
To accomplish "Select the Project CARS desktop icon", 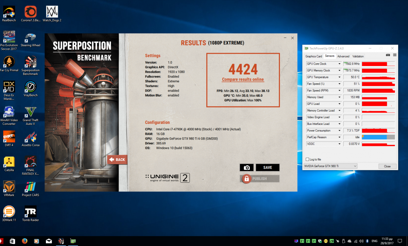I will tap(31, 189).
